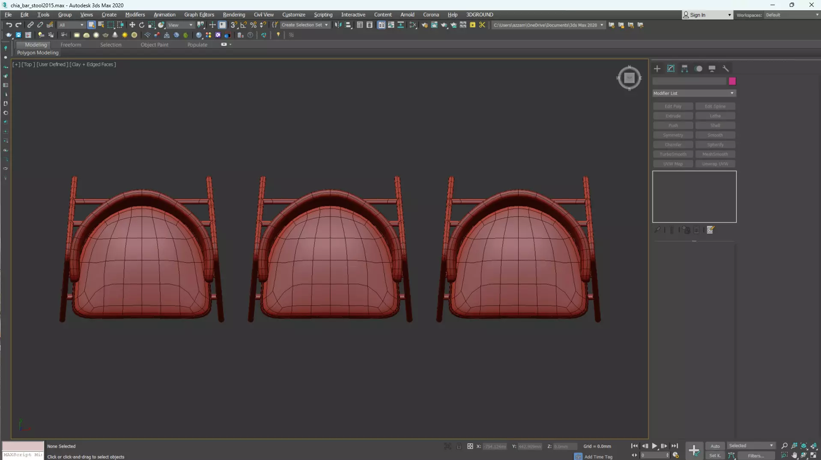Click the Redo arrow icon
The width and height of the screenshot is (821, 460).
tap(18, 25)
